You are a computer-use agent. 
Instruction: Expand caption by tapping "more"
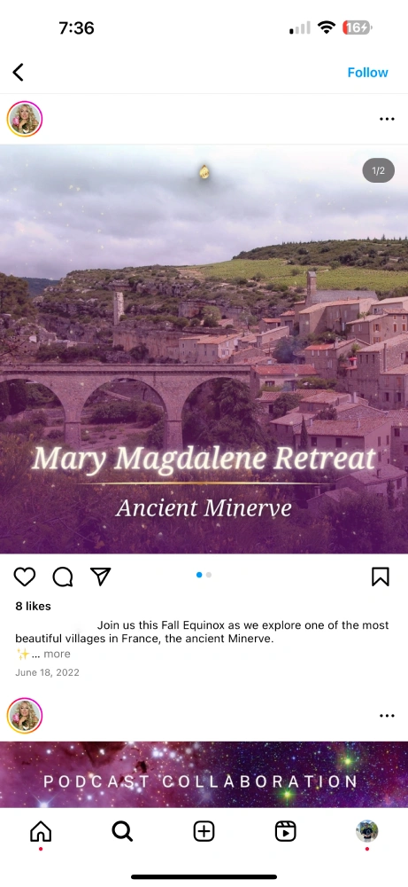pos(57,654)
